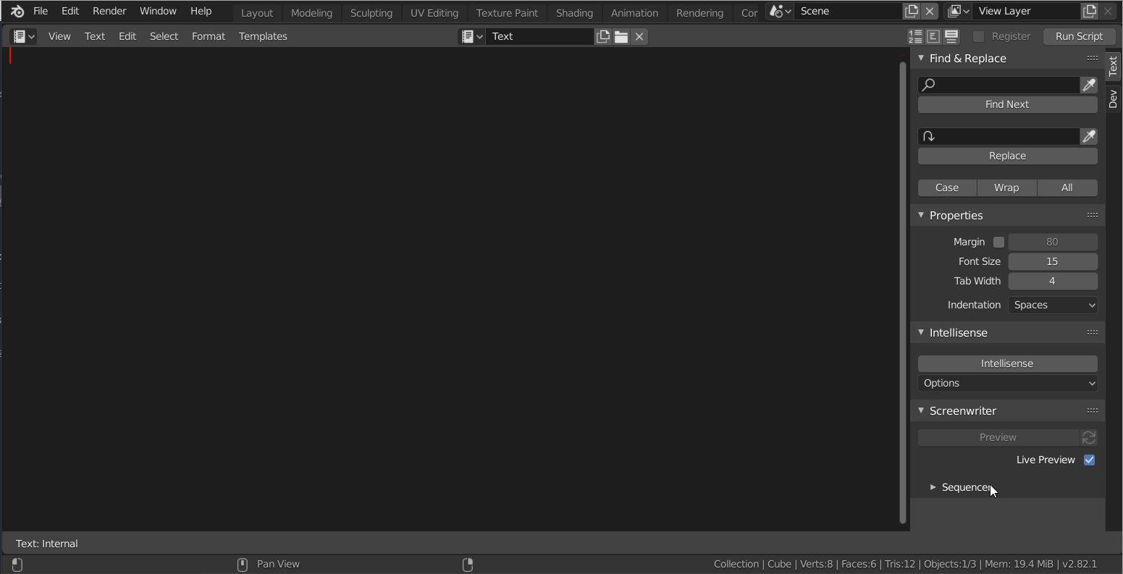Add a new view layer
This screenshot has width=1123, height=574.
1090,12
